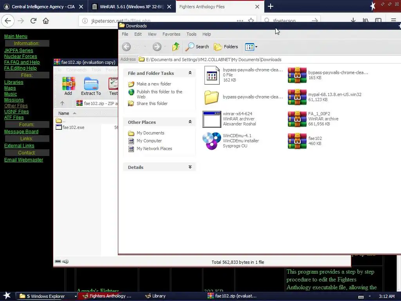Open the View menu in Downloads window
401x301 pixels.
coord(152,34)
